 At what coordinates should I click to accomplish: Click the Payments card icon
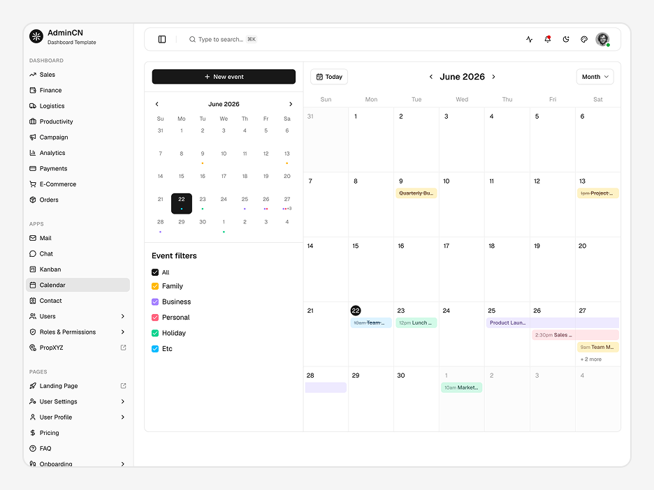[x=33, y=168]
